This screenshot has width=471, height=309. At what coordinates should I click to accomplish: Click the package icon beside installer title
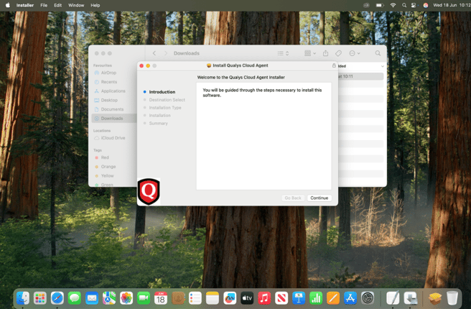(x=209, y=65)
